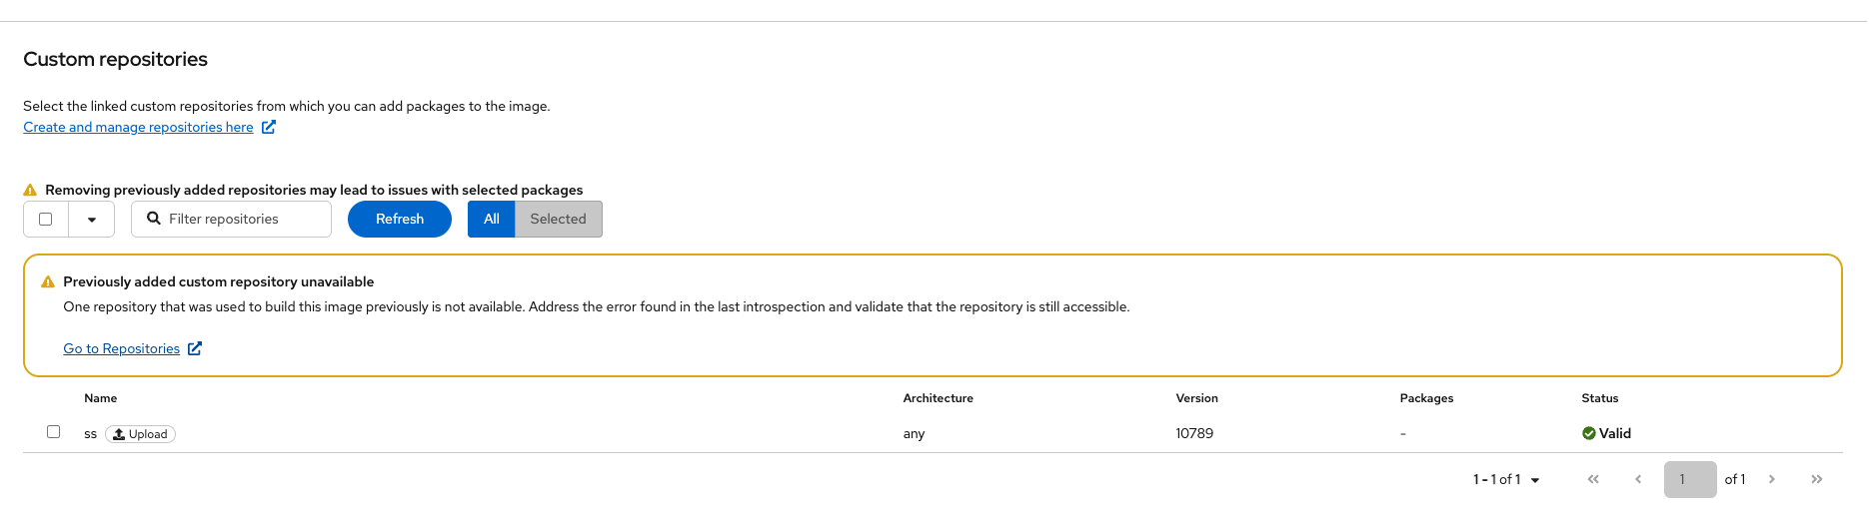The image size is (1869, 520).
Task: Select the checkbox for repository ss
Action: point(54,432)
